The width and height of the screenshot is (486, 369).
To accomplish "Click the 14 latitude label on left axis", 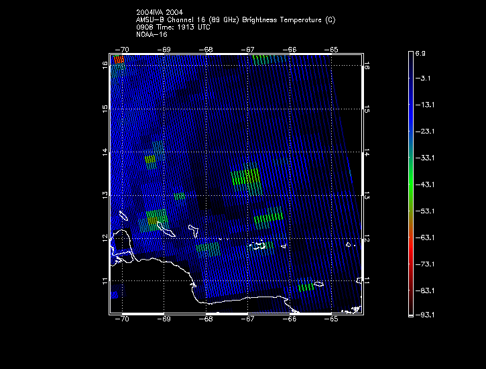I will pyautogui.click(x=105, y=153).
